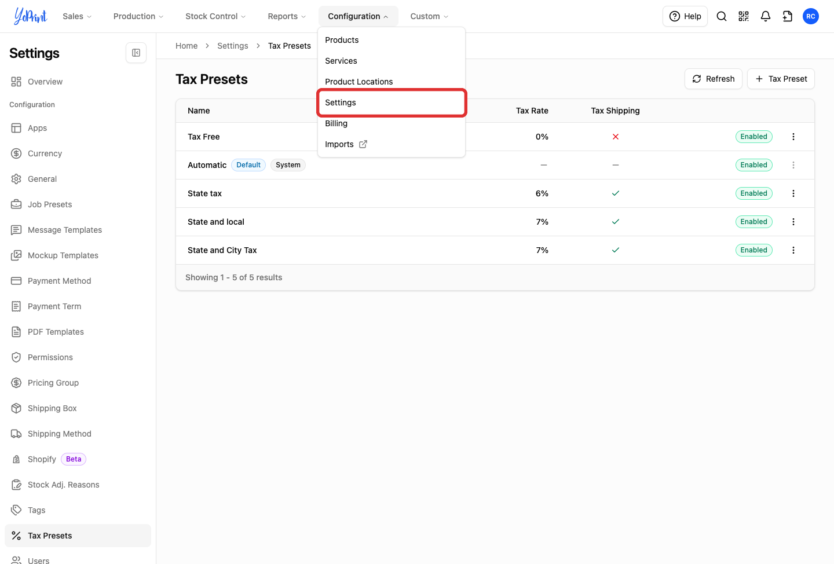This screenshot has height=564, width=834.
Task: Go to Settings breadcrumb link
Action: (233, 46)
